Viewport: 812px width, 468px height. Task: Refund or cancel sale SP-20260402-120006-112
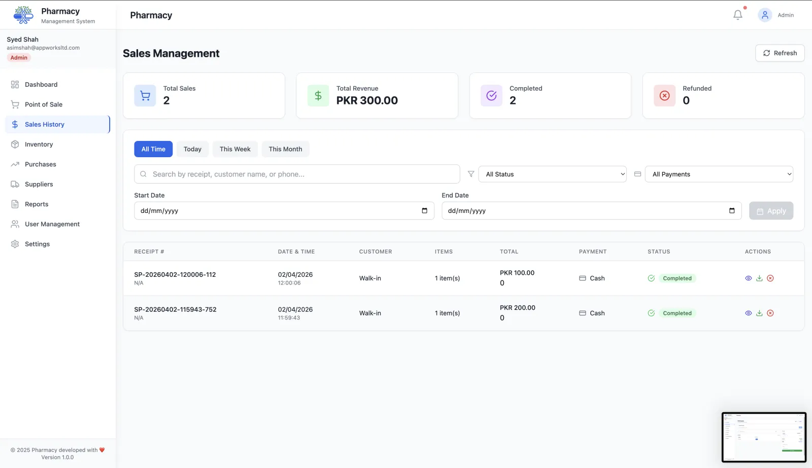pyautogui.click(x=770, y=278)
